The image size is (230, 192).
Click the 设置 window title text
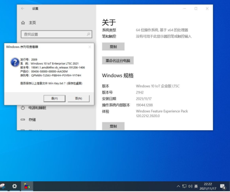click(x=35, y=8)
